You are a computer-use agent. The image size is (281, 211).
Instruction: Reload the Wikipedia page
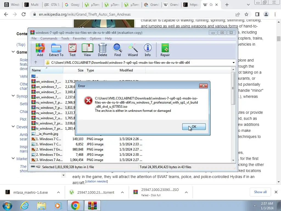[24, 14]
